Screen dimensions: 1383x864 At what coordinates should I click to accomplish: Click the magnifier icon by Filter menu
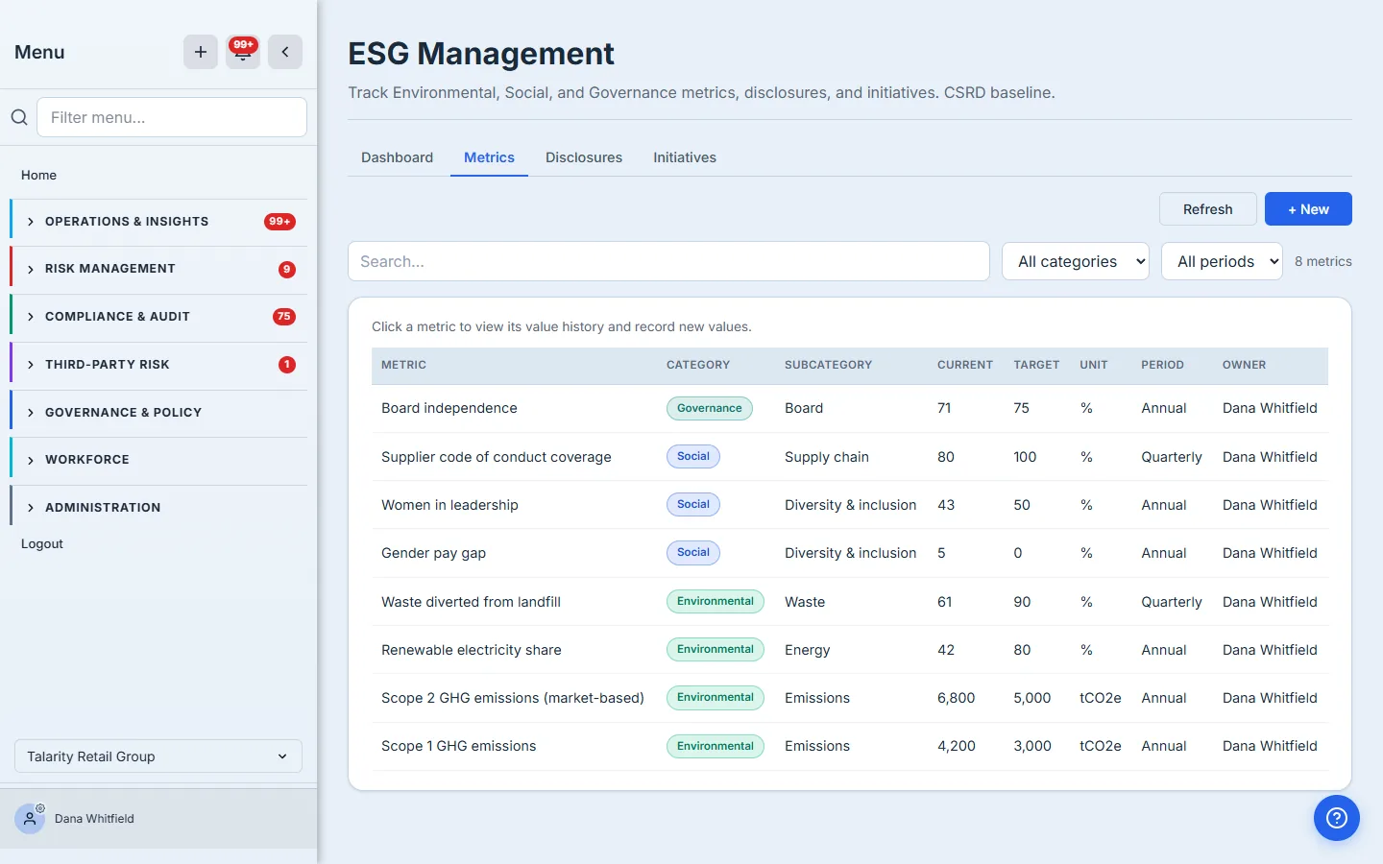pos(19,117)
